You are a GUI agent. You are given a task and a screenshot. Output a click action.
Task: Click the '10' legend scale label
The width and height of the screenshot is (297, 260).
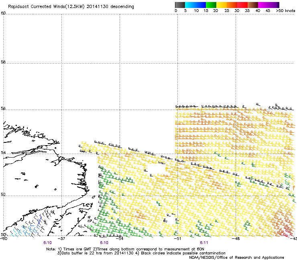(x=196, y=11)
